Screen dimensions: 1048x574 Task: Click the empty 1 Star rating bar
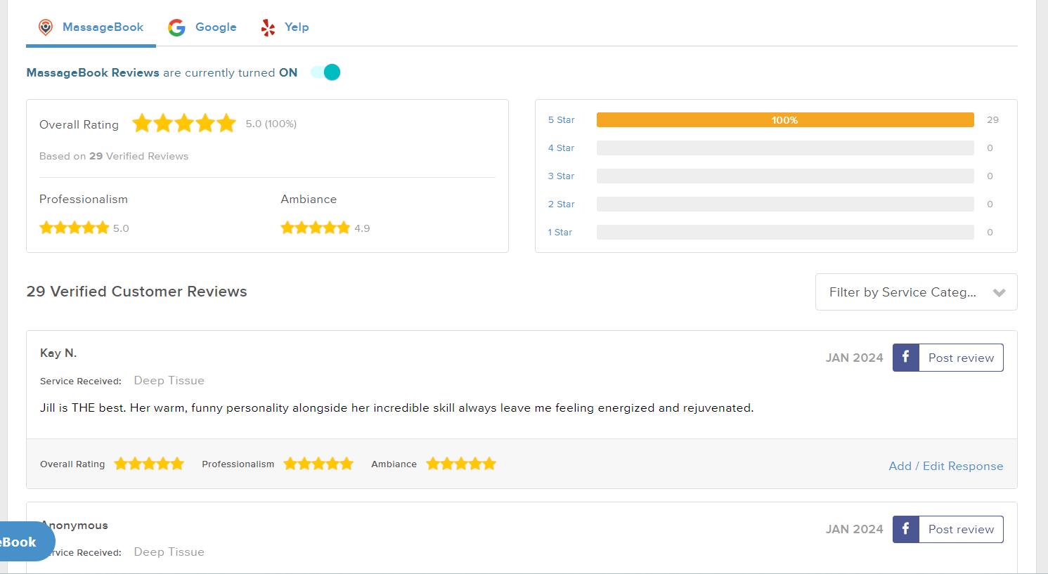[x=785, y=233]
